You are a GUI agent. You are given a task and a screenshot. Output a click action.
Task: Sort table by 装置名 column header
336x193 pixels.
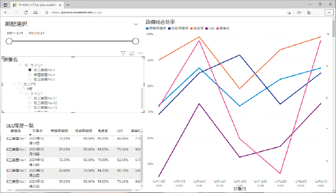[x=16, y=131]
